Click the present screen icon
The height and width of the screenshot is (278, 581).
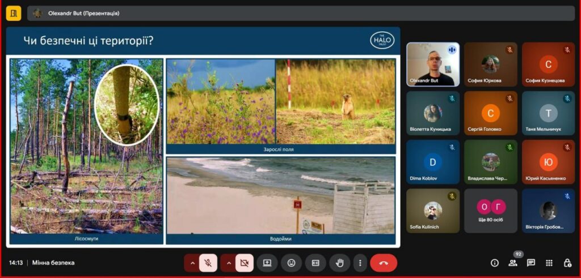267,263
